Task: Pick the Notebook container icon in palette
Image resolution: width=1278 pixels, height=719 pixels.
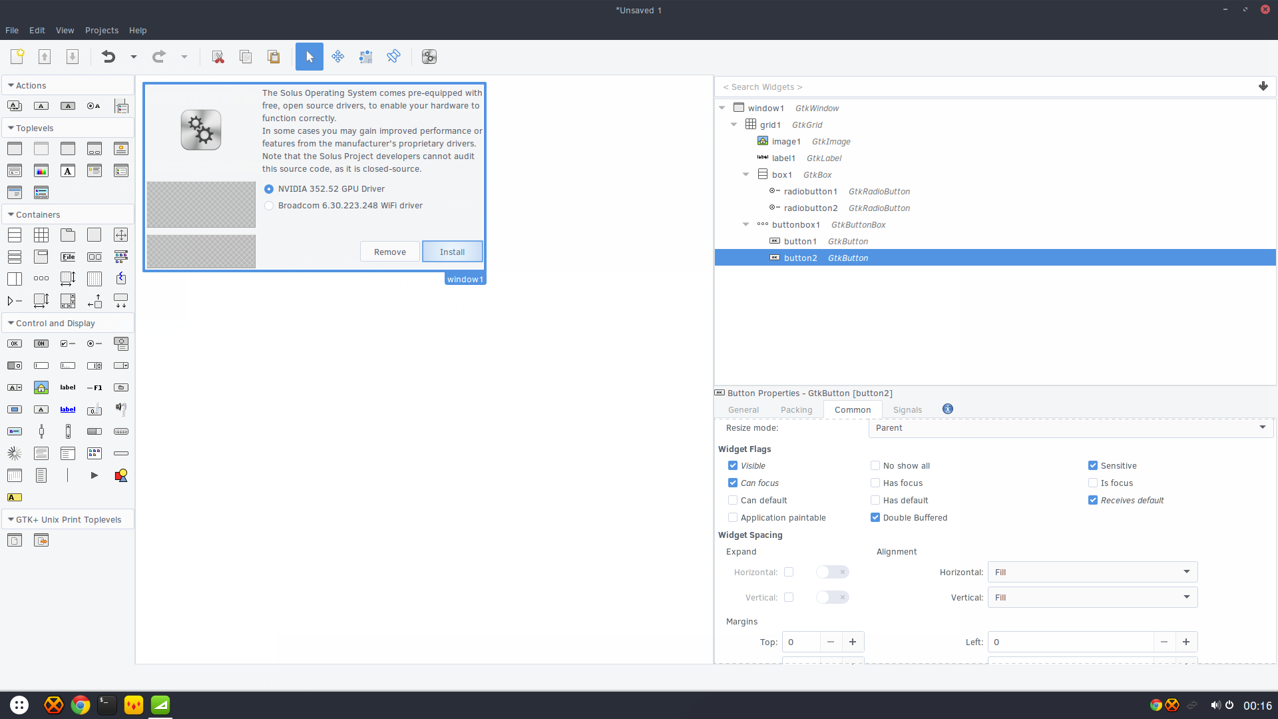Action: pos(68,235)
